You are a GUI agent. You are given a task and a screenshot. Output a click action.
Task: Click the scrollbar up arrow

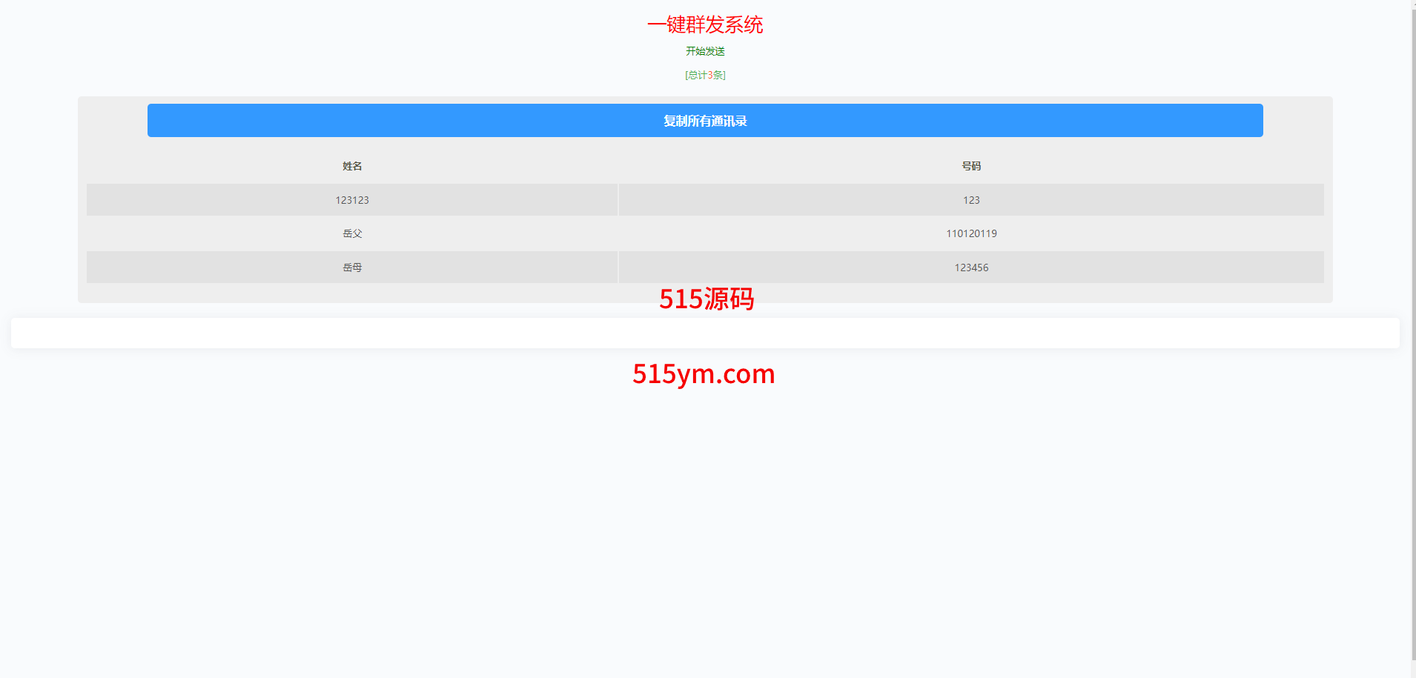coord(1413,4)
